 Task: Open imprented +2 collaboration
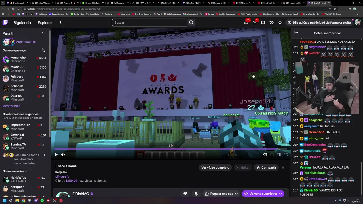24,127
